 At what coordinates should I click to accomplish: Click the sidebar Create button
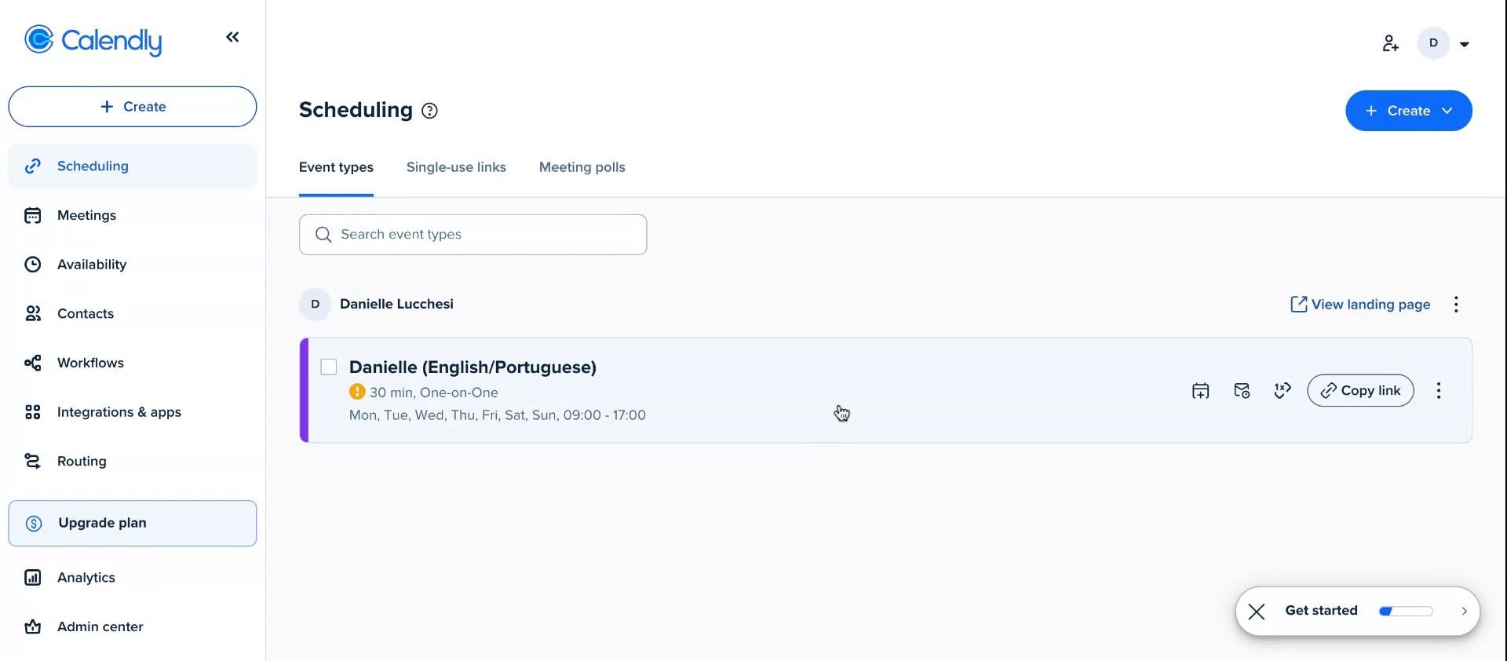[133, 107]
